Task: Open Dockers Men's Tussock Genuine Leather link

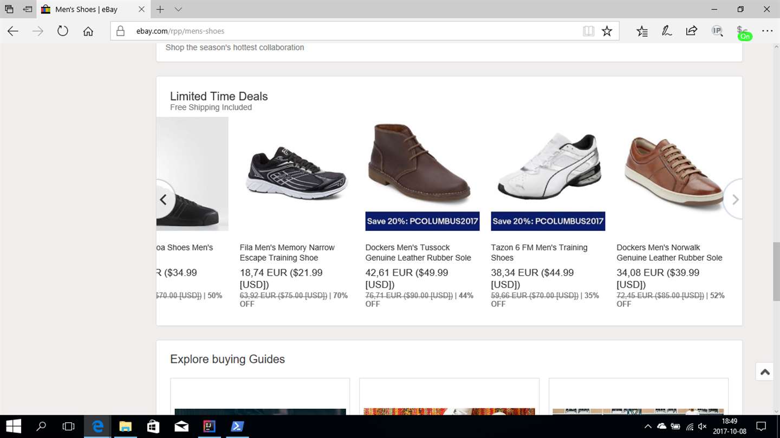Action: 418,253
